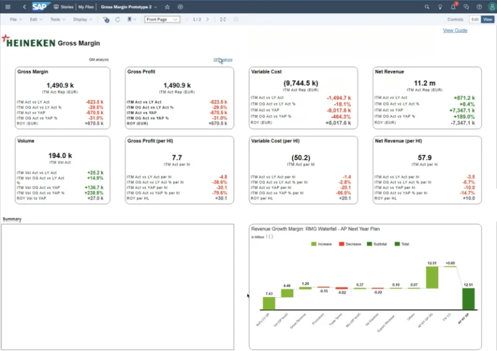The image size is (497, 351).
Task: Click the Summary label
Action: tap(12, 219)
